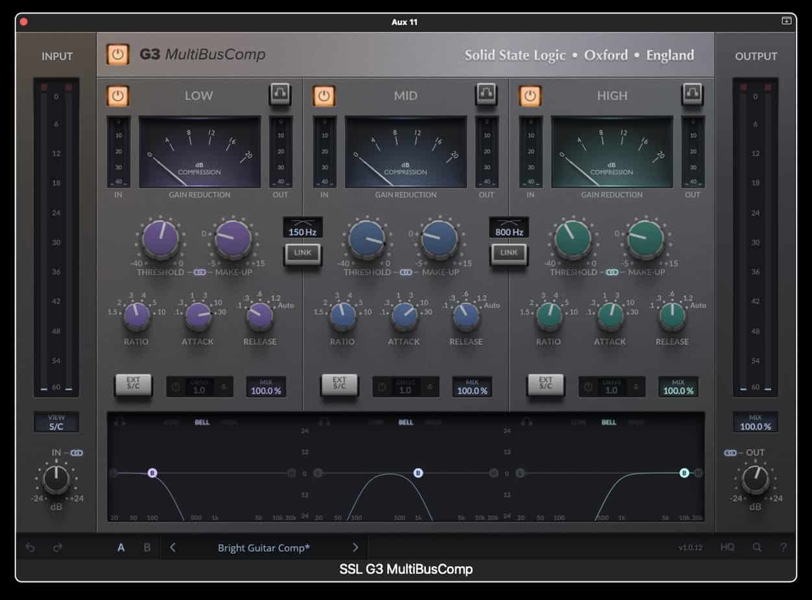The height and width of the screenshot is (600, 812).
Task: Click the MID band threshold/make-up link icon
Action: (x=406, y=273)
